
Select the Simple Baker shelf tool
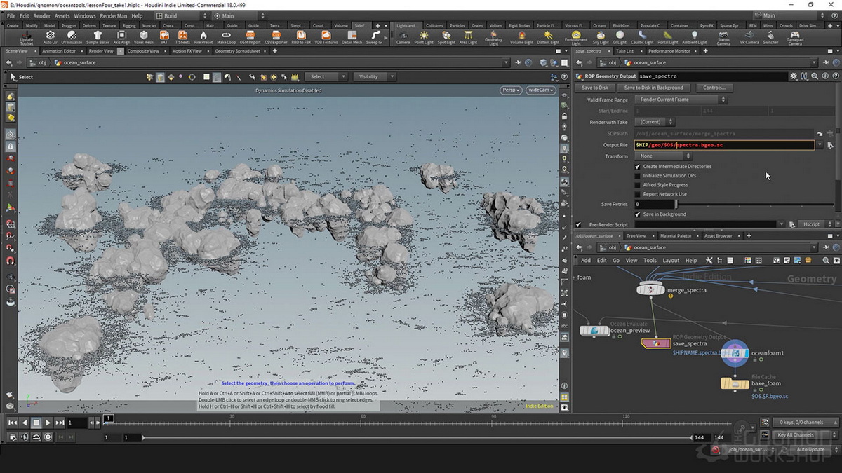tap(98, 36)
